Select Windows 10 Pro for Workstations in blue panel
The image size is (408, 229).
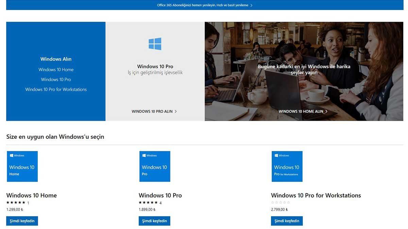(56, 90)
